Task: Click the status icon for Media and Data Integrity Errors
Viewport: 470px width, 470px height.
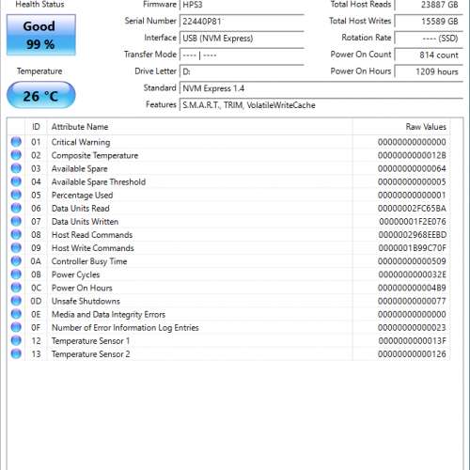Action: pos(16,314)
